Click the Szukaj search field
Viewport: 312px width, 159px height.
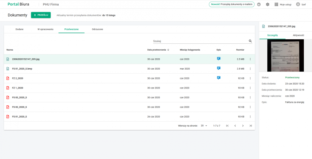coord(200,41)
